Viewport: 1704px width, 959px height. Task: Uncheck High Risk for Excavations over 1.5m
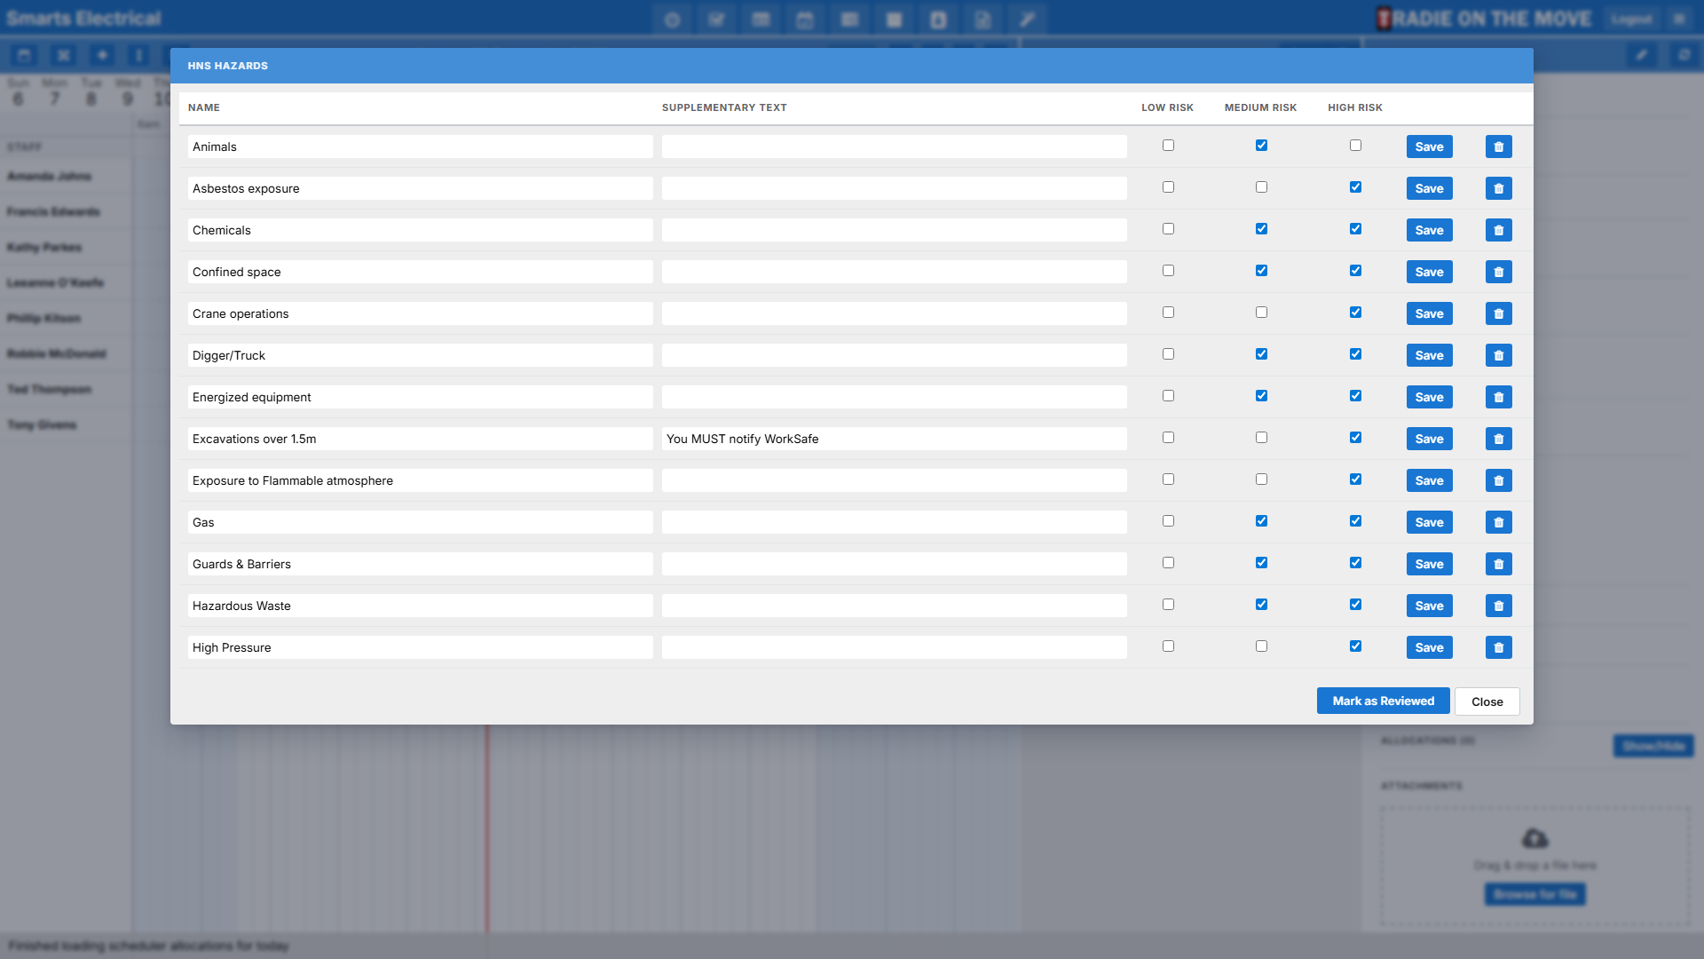click(1355, 438)
